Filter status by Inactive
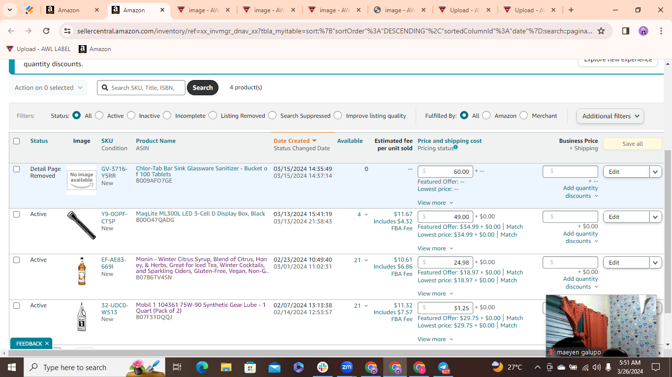 [131, 115]
